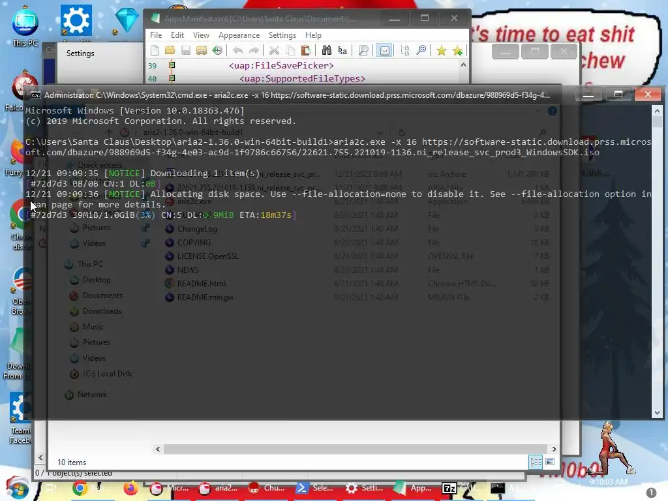Click the Explorer horizontal scroll left arrow

pos(158,449)
